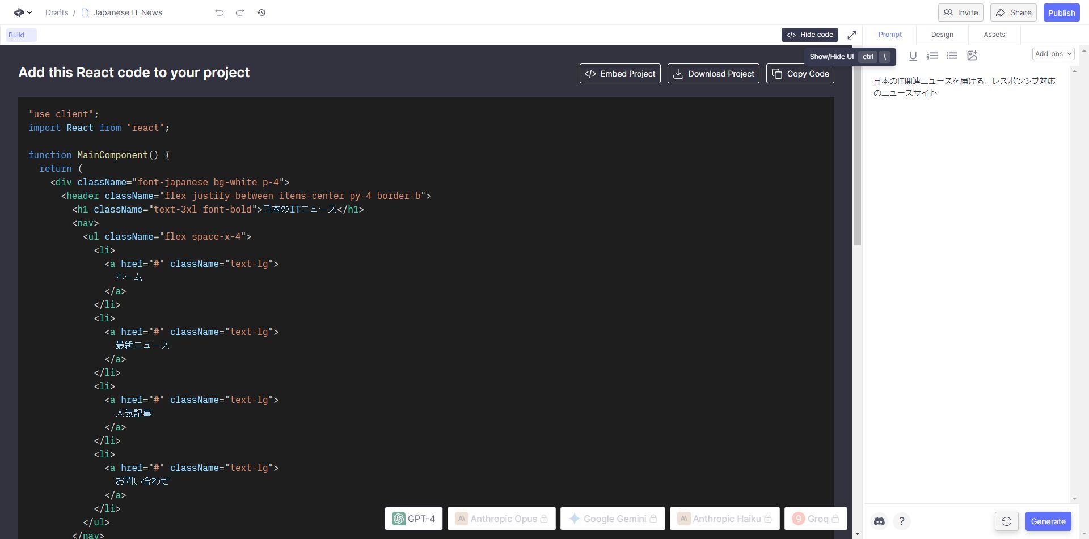Image resolution: width=1089 pixels, height=539 pixels.
Task: Open the Discord community link
Action: pyautogui.click(x=879, y=521)
